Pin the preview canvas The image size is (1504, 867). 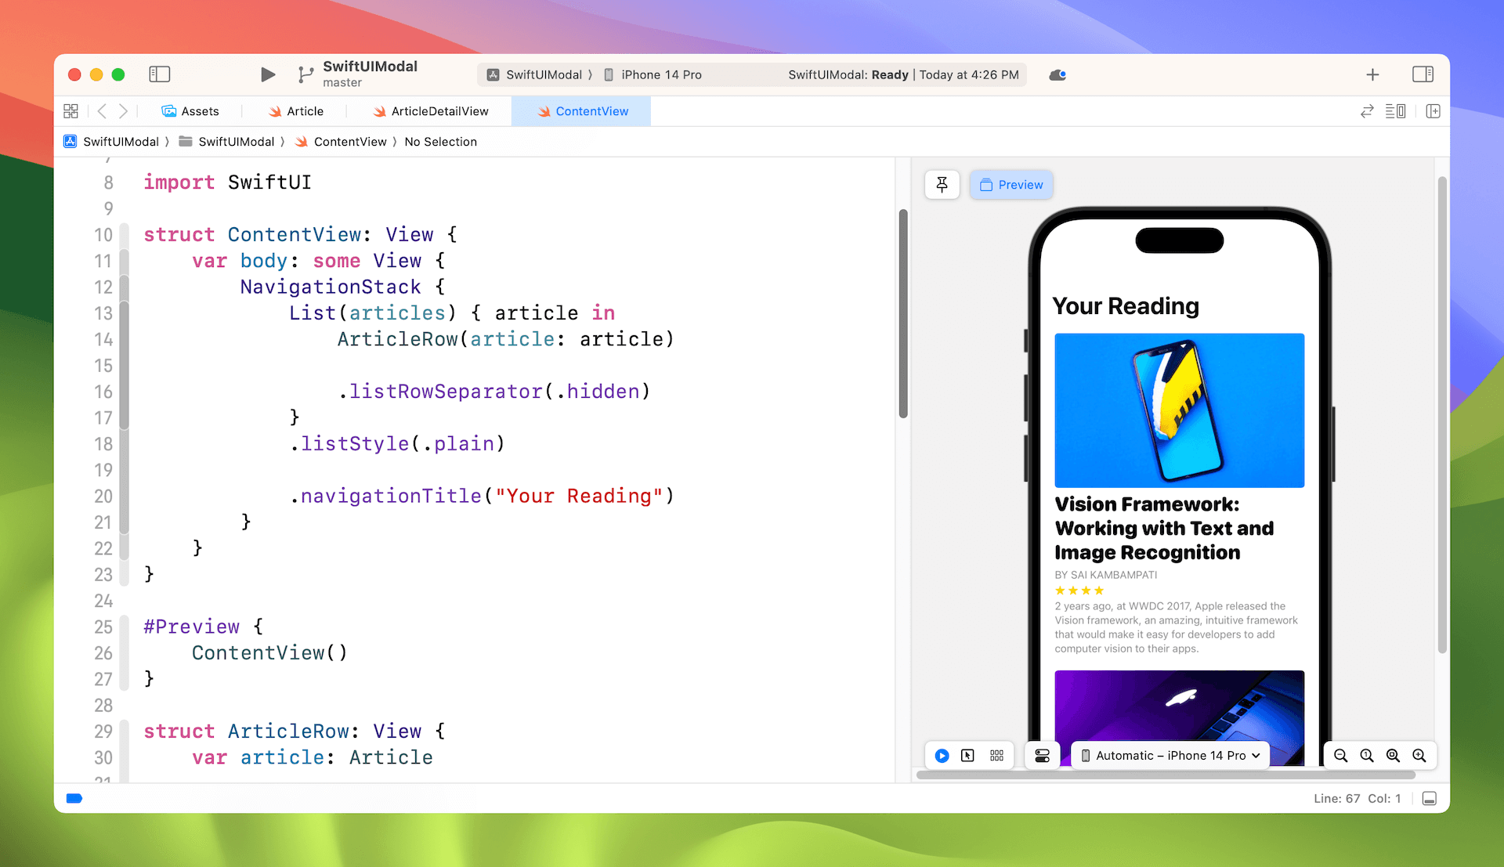click(942, 185)
